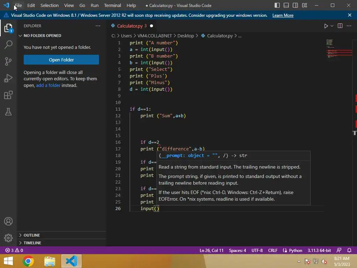357x268 pixels.
Task: Open Customize Layout icon
Action: pos(304,5)
